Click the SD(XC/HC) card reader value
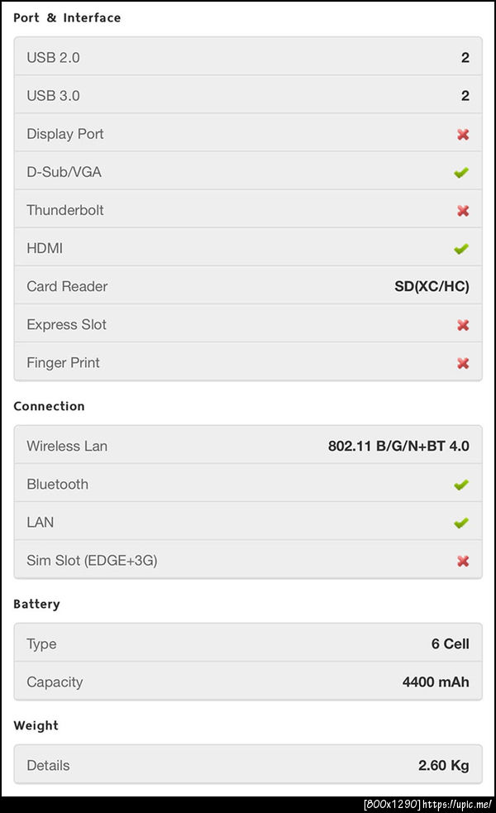 432,287
